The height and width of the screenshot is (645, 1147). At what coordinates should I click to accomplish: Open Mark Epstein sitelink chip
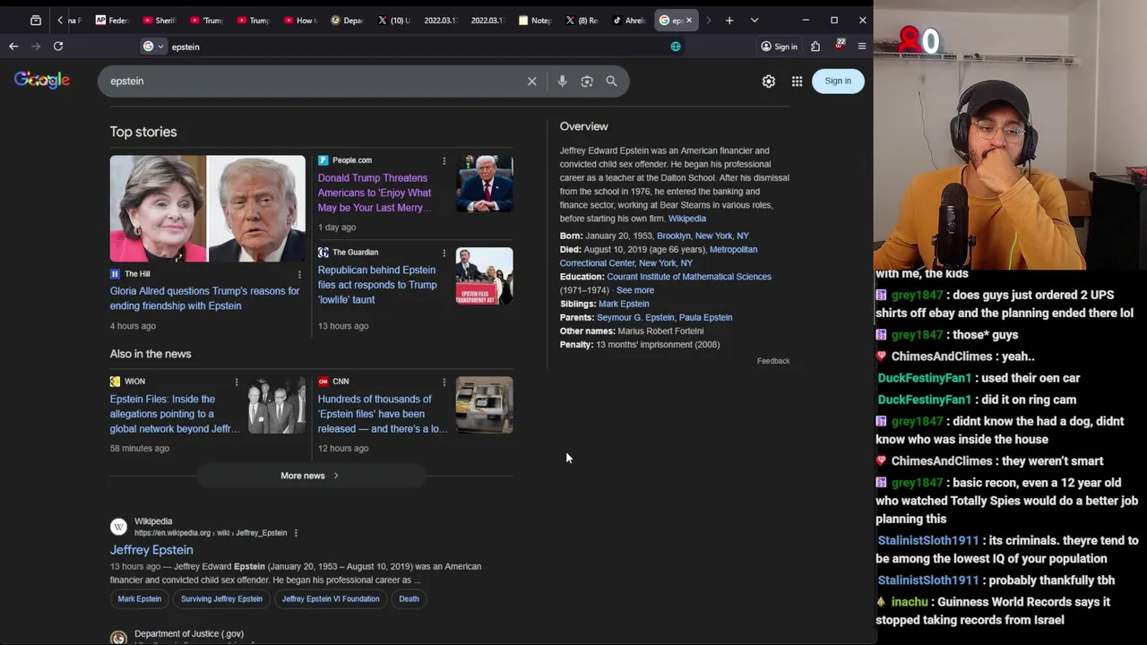140,598
